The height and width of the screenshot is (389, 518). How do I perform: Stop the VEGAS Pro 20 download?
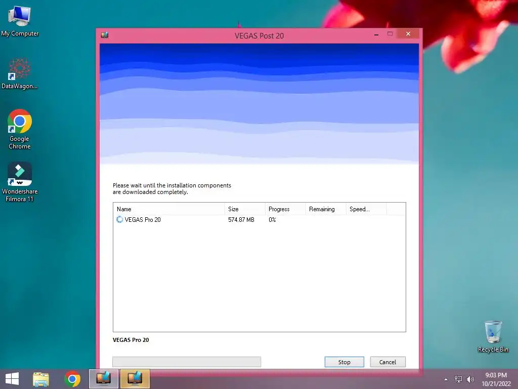344,362
